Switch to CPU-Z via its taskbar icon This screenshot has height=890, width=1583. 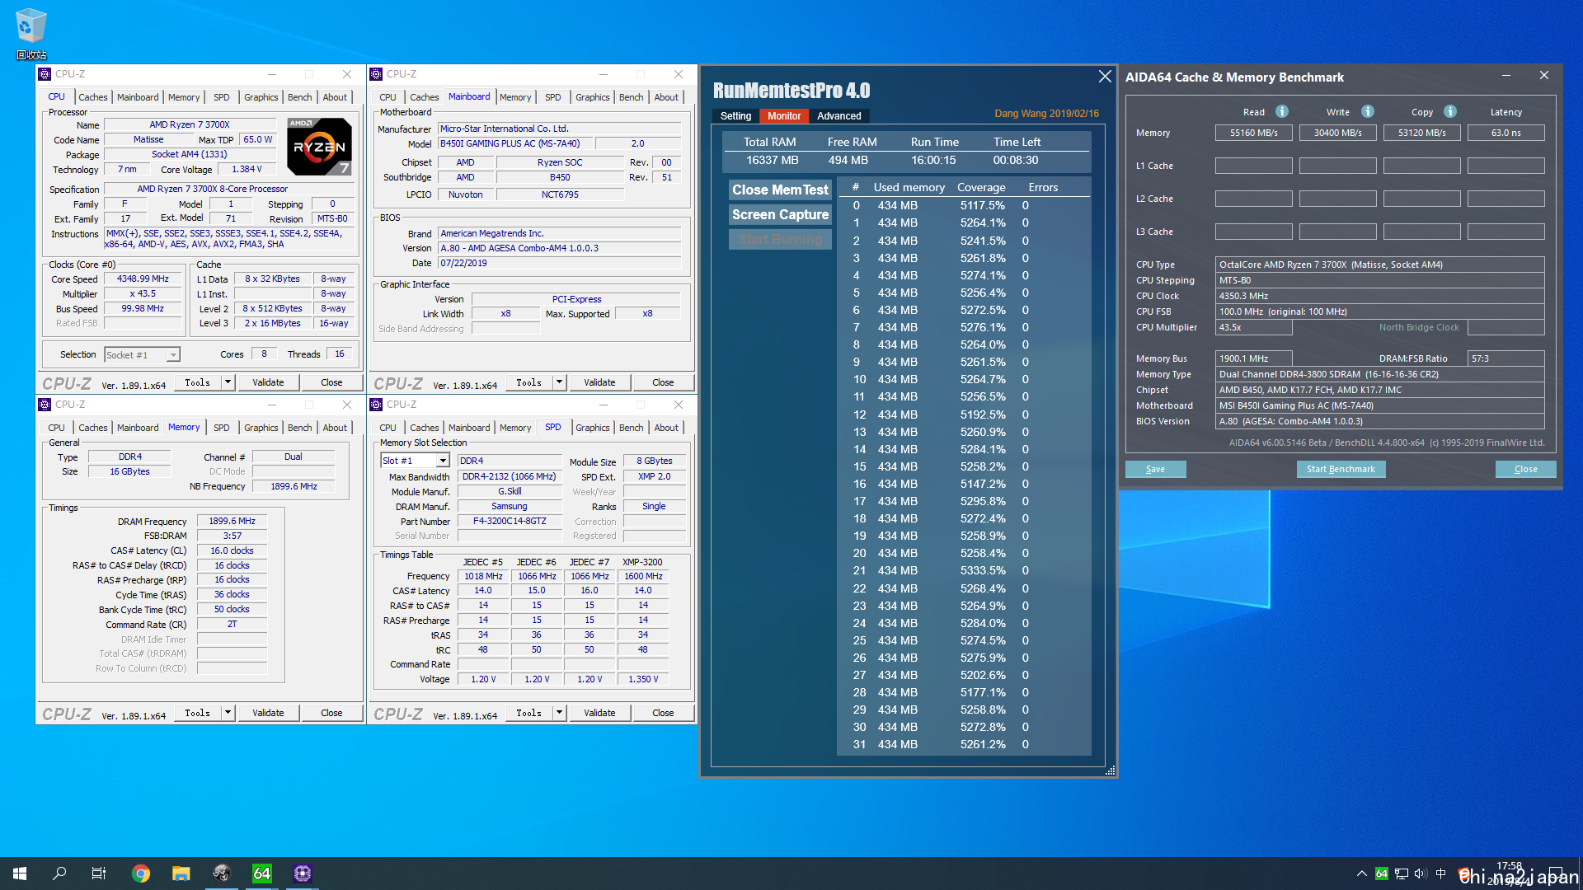pos(302,874)
